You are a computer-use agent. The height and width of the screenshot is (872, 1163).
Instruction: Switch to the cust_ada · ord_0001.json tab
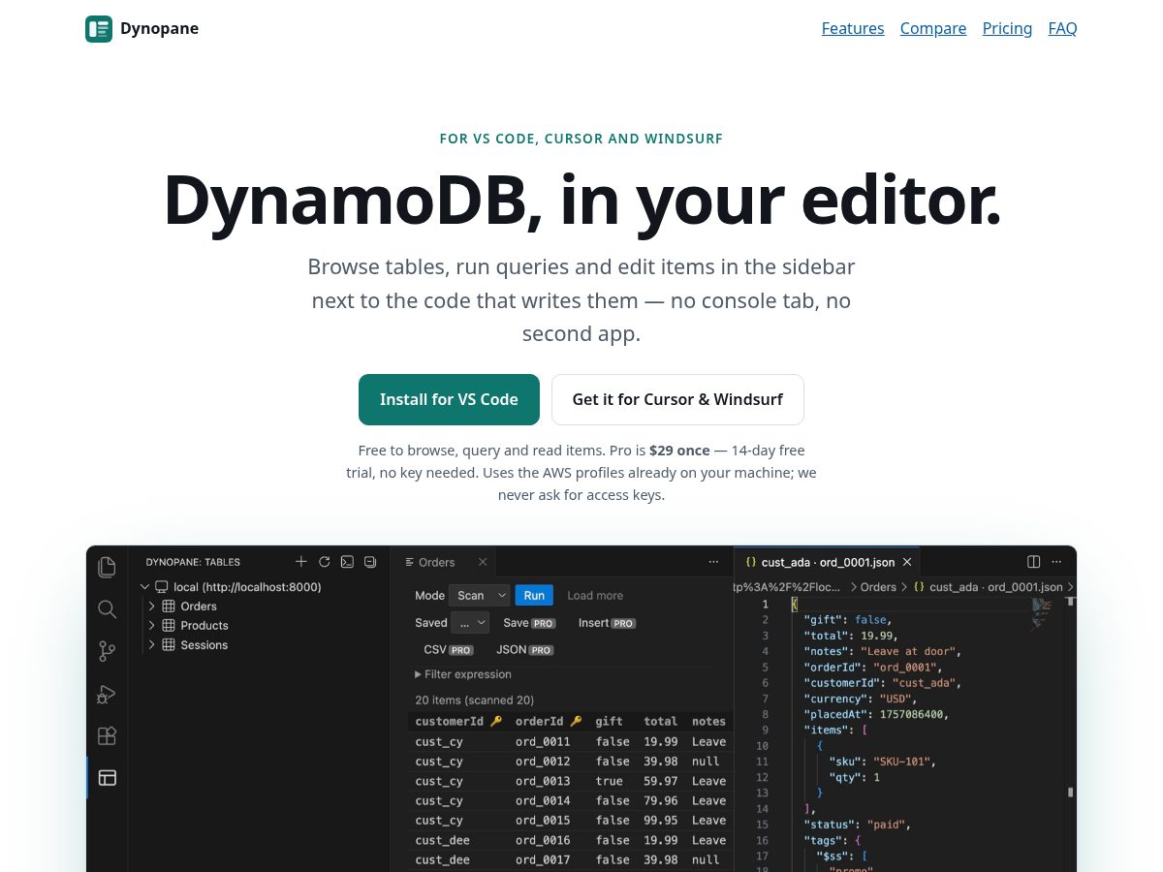pos(828,562)
